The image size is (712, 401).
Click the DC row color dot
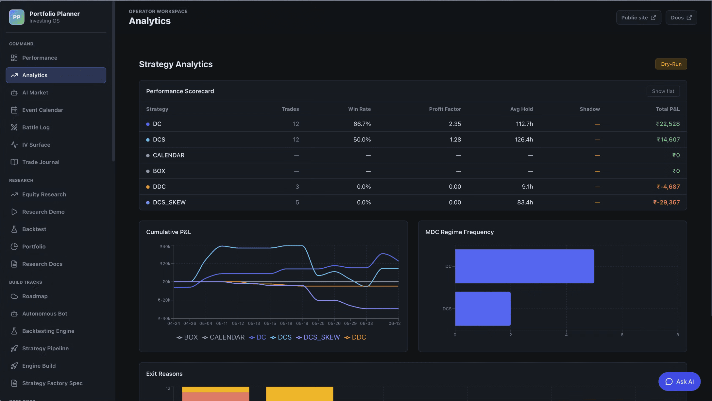[x=148, y=124]
